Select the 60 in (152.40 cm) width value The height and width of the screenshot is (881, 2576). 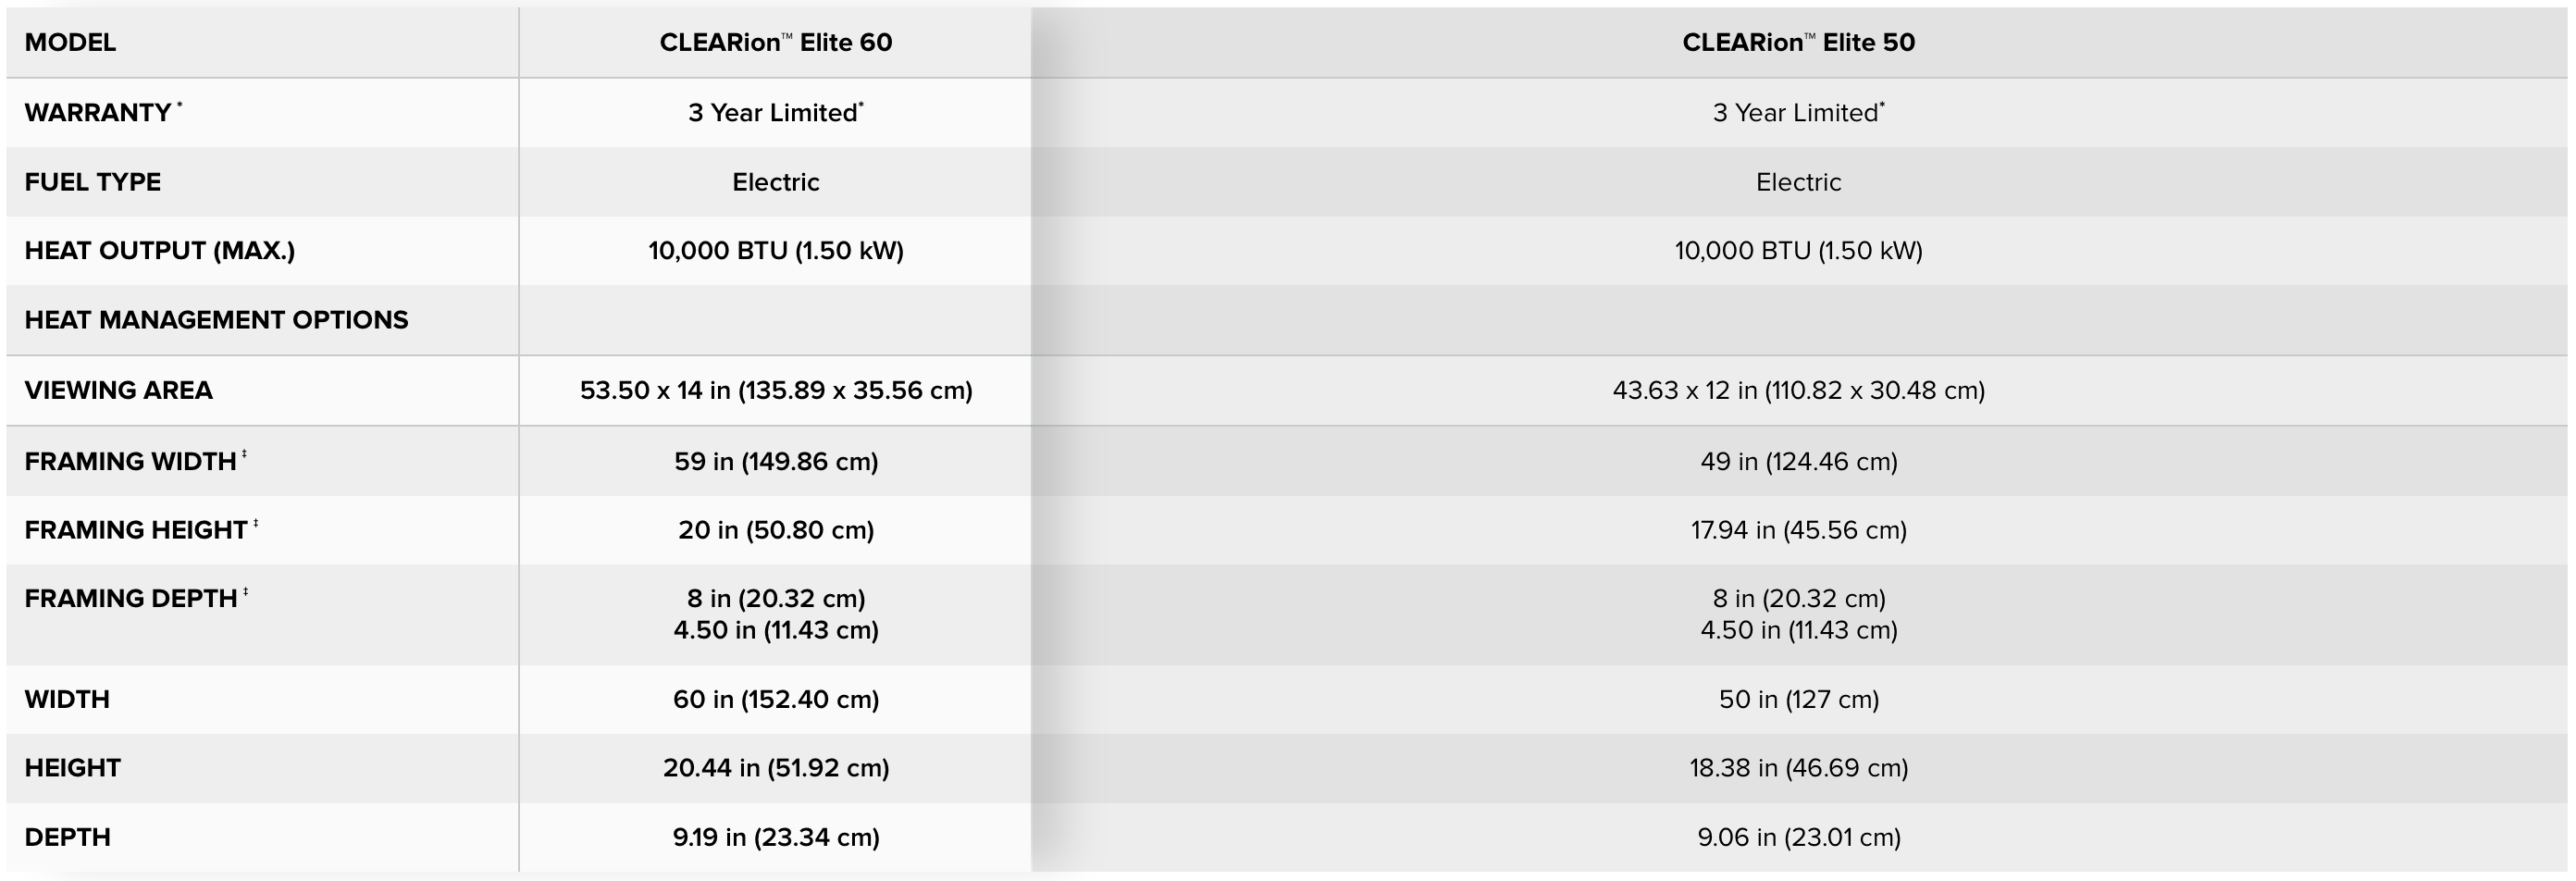click(775, 699)
